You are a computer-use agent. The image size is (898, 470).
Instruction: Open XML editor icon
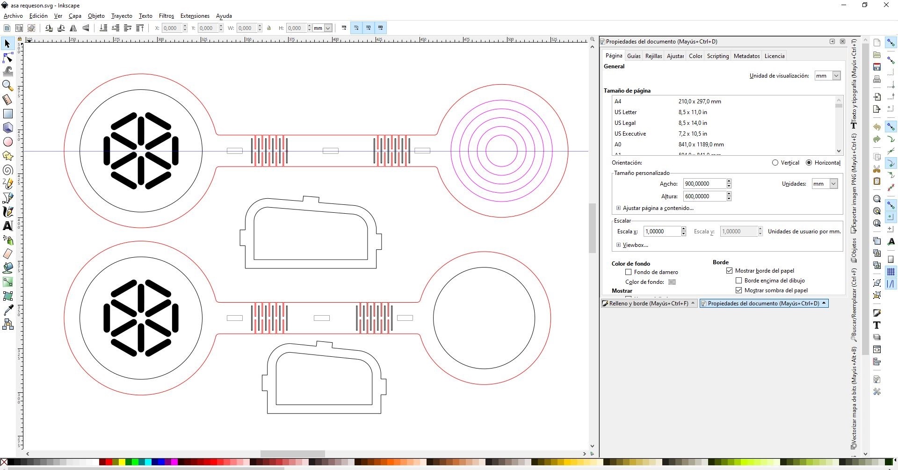pos(877,349)
